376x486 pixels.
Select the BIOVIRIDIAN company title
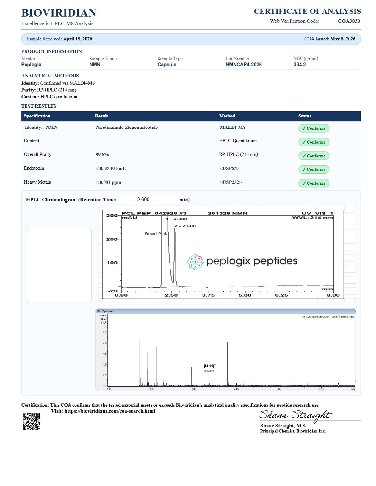[59, 13]
